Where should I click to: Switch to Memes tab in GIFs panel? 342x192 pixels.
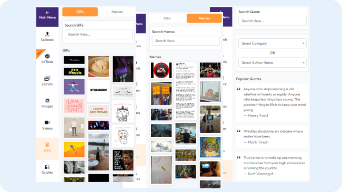tap(117, 12)
